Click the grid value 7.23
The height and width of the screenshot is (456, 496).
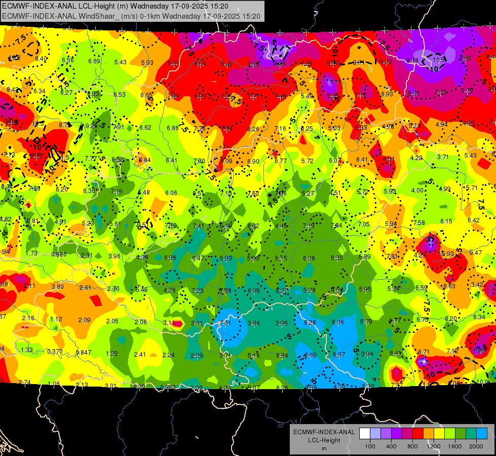tap(198, 290)
